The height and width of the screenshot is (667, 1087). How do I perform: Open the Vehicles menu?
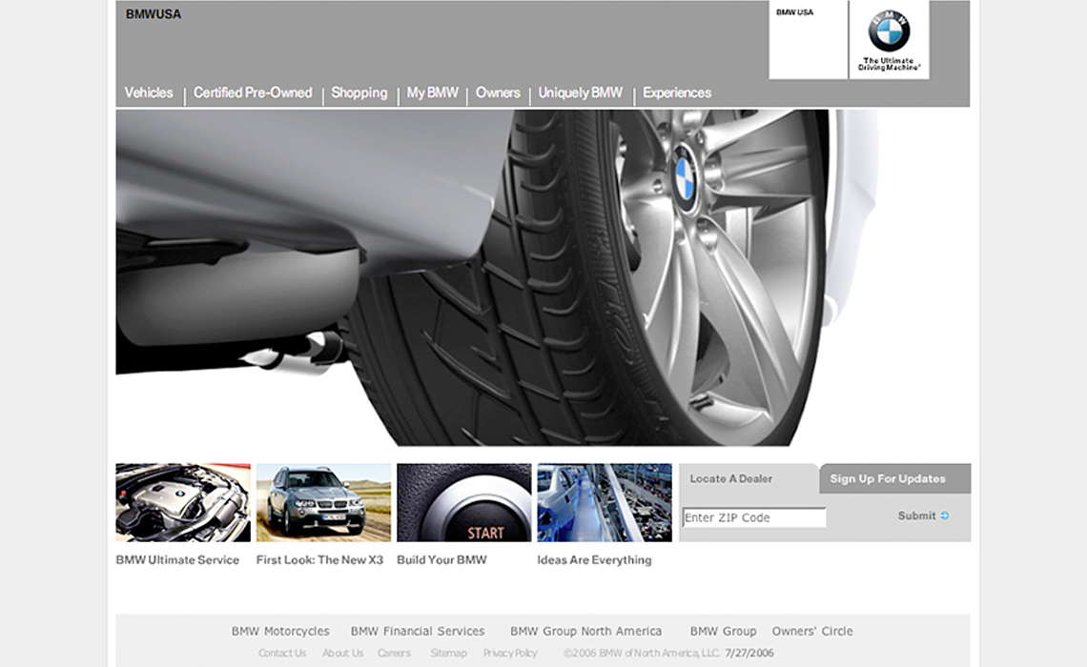[149, 92]
